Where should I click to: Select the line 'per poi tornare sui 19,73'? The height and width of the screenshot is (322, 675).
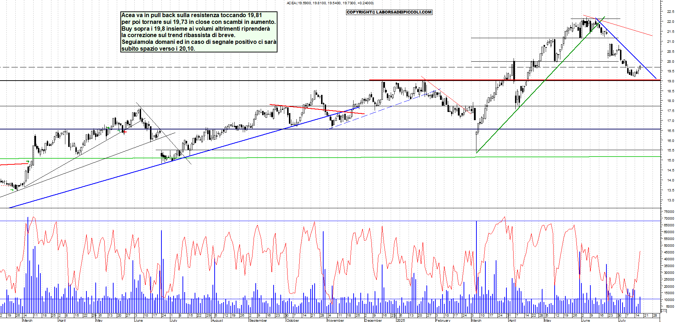pyautogui.click(x=198, y=22)
